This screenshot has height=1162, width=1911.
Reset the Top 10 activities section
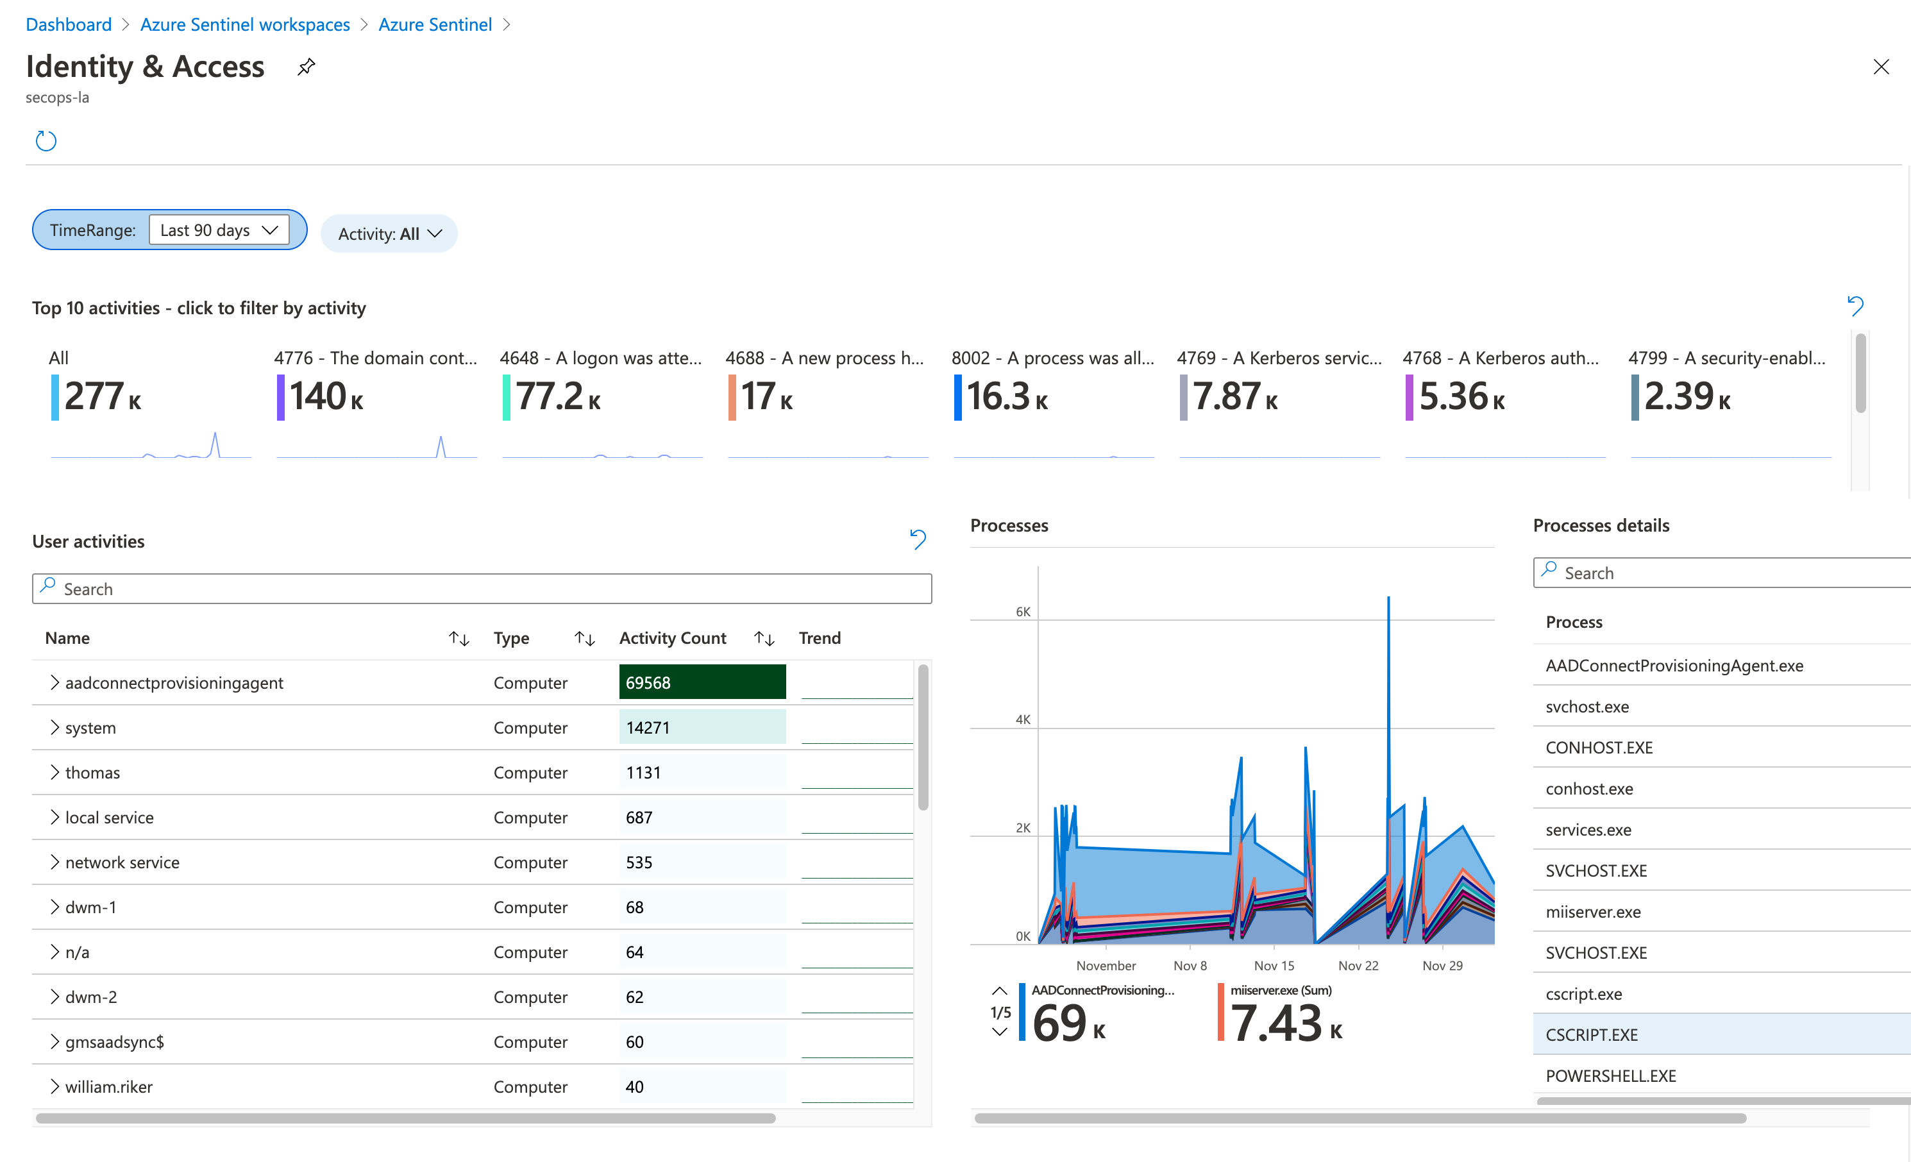tap(1856, 306)
